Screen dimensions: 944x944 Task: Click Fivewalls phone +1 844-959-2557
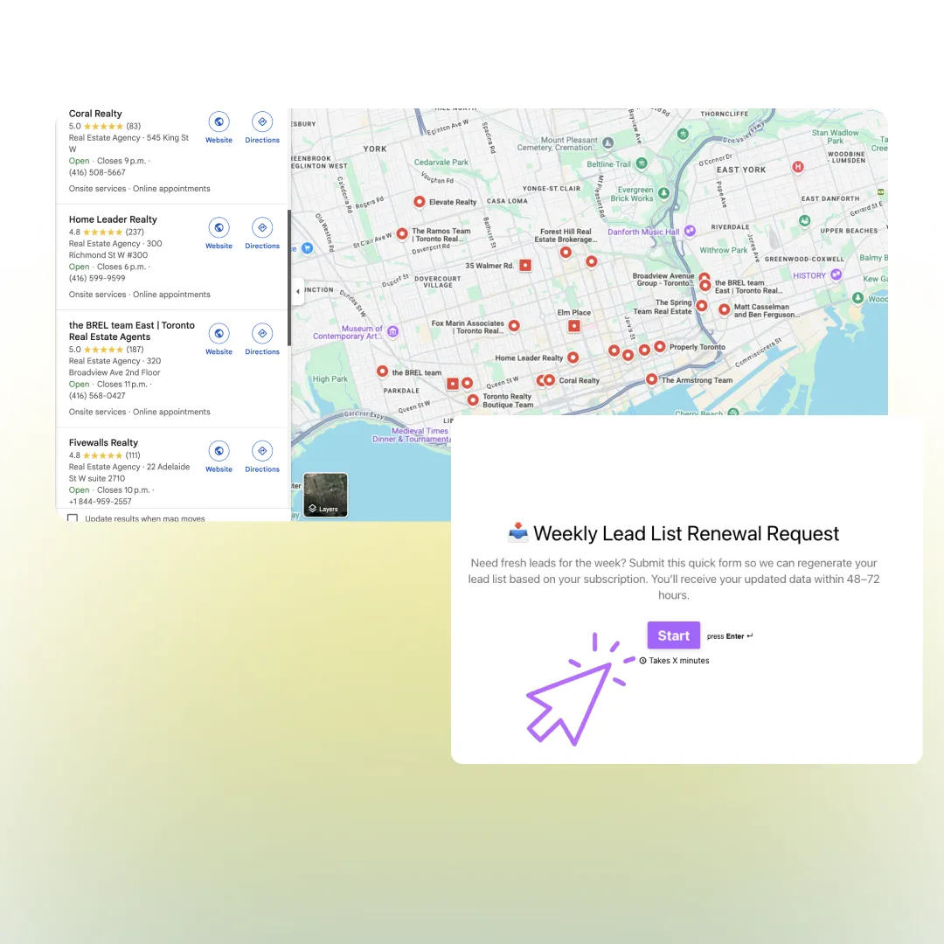100,501
